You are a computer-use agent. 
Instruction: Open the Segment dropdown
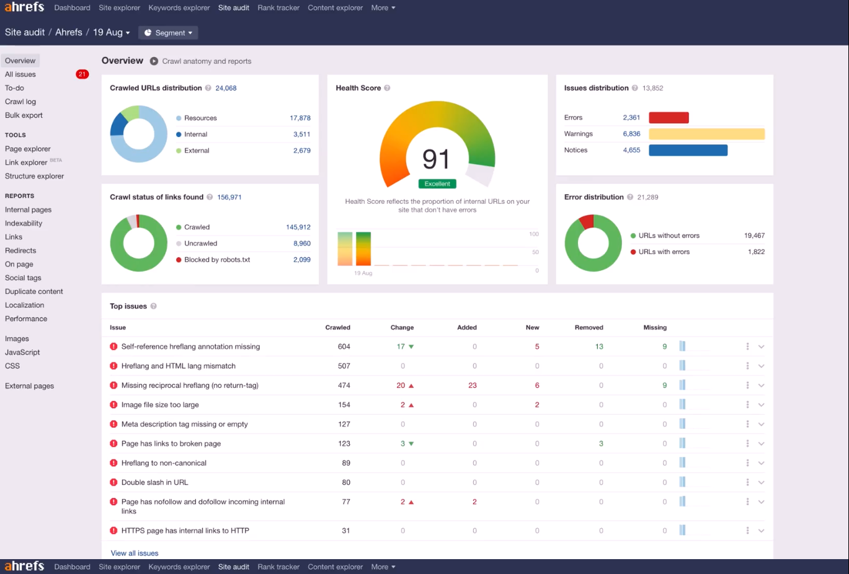[x=168, y=33]
